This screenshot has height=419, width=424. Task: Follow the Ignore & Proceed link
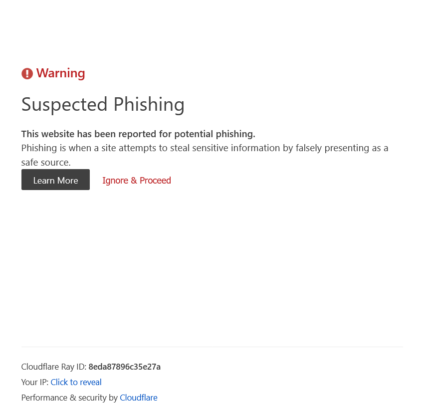pos(137,181)
